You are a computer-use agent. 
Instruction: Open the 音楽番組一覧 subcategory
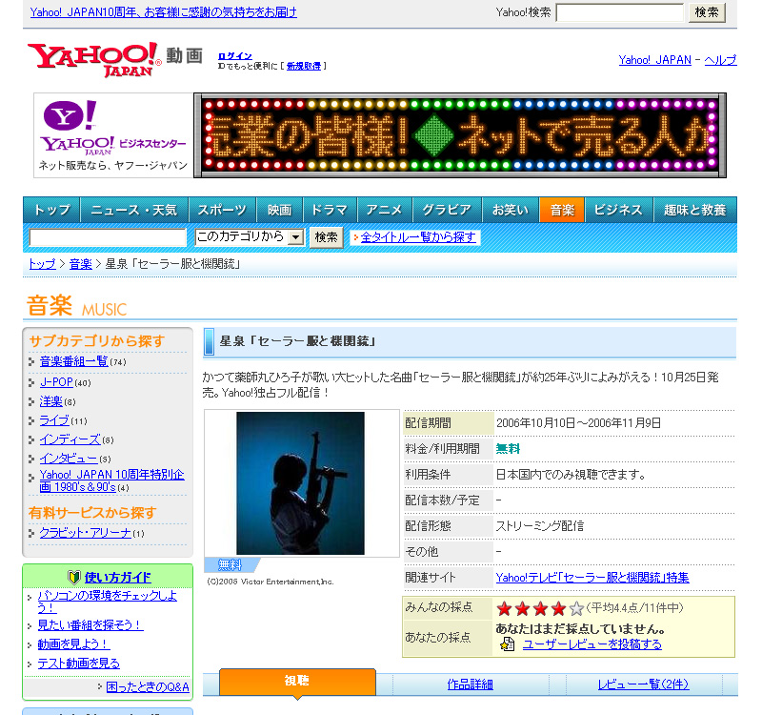74,361
